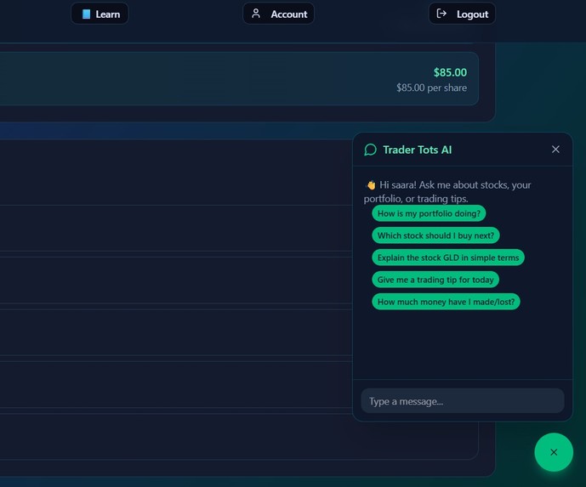Open the Account page
Image resolution: width=586 pixels, height=487 pixels.
point(278,14)
